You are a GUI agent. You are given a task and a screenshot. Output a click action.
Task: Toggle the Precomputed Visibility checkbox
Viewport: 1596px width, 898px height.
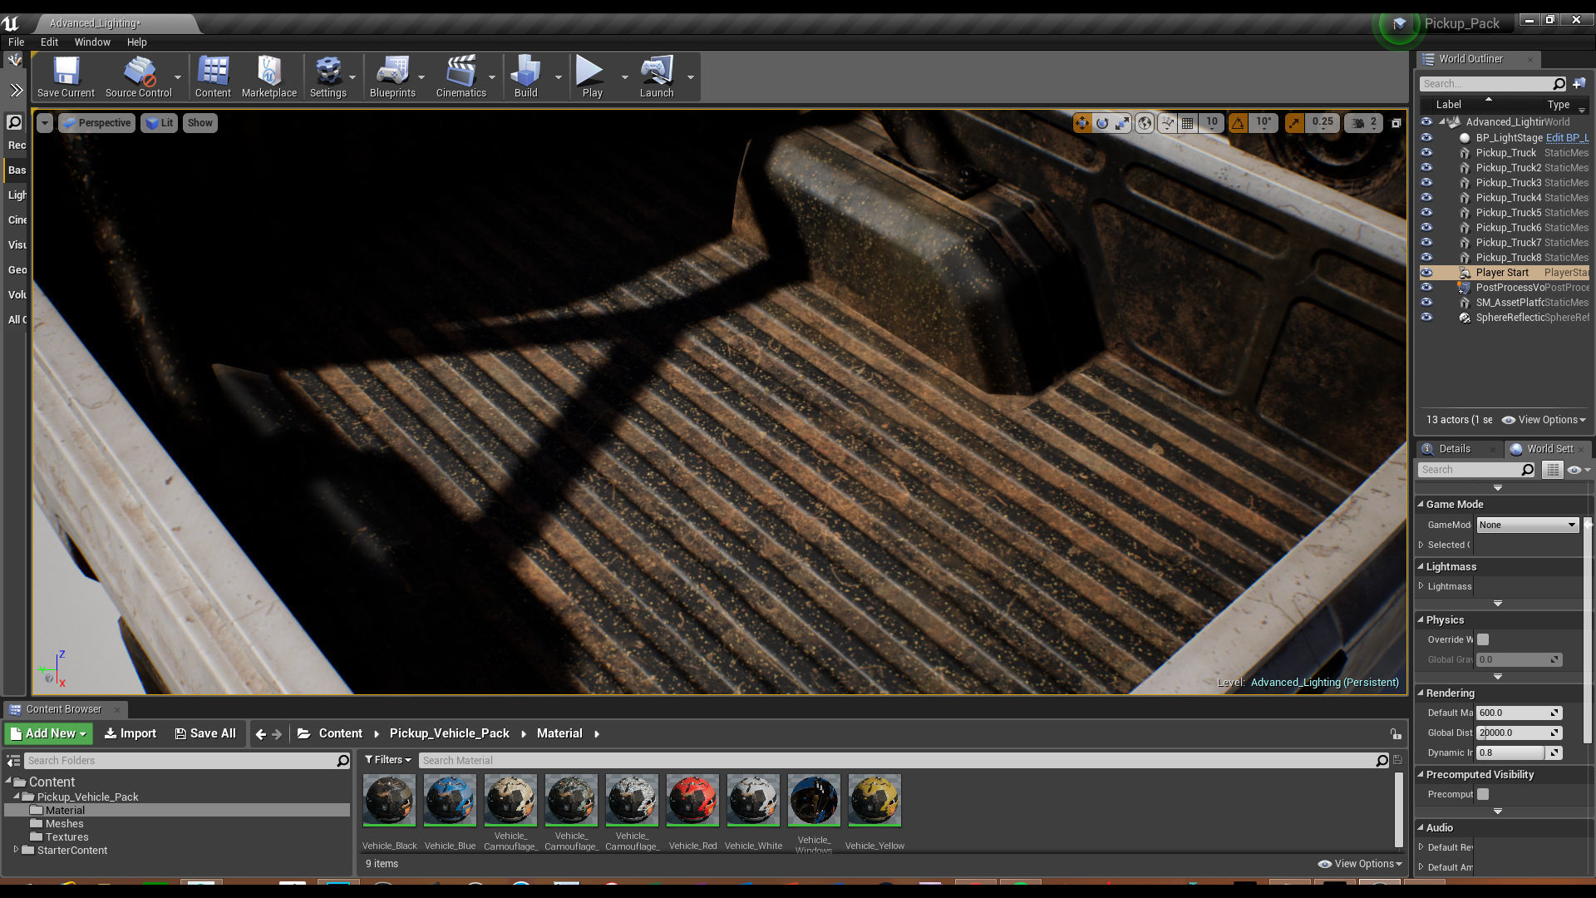pyautogui.click(x=1483, y=794)
